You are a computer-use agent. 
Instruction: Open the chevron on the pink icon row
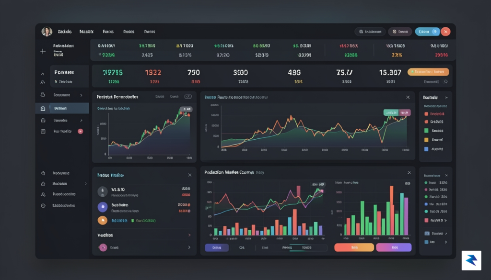point(189,247)
